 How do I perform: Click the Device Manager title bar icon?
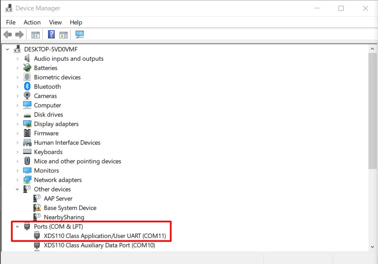9,8
